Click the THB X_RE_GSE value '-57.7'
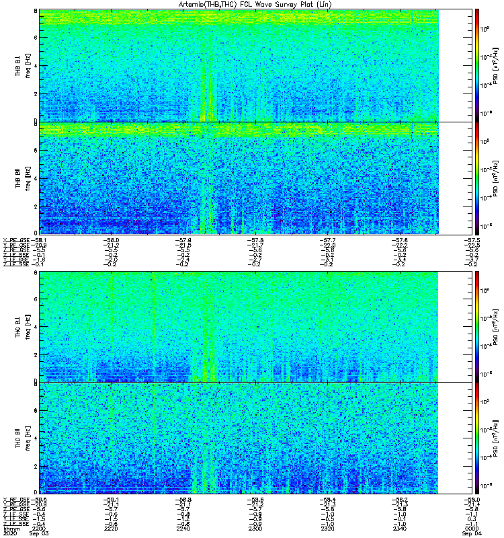504x538 pixels. click(328, 240)
